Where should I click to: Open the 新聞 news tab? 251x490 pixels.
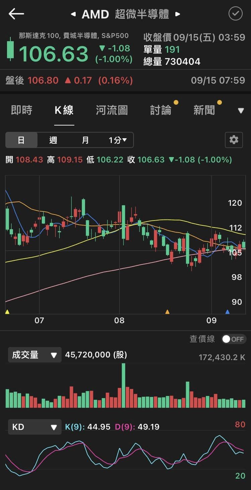coord(204,110)
